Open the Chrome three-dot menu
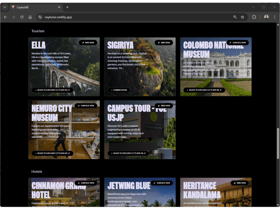This screenshot has height=210, width=280. tap(274, 17)
